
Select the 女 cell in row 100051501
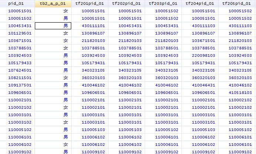[53, 11]
